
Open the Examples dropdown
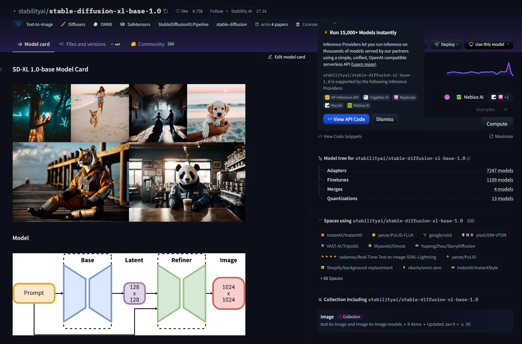(x=492, y=110)
